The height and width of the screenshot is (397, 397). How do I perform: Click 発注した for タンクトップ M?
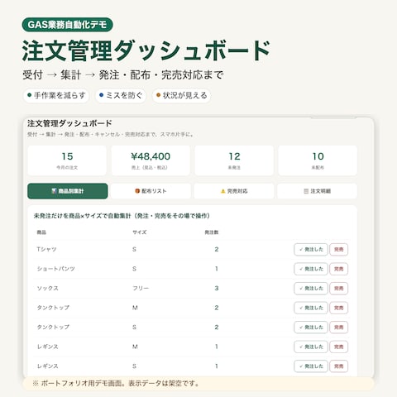pyautogui.click(x=311, y=308)
